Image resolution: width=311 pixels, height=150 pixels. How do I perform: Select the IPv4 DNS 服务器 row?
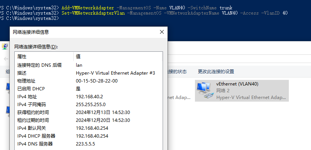pos(89,144)
